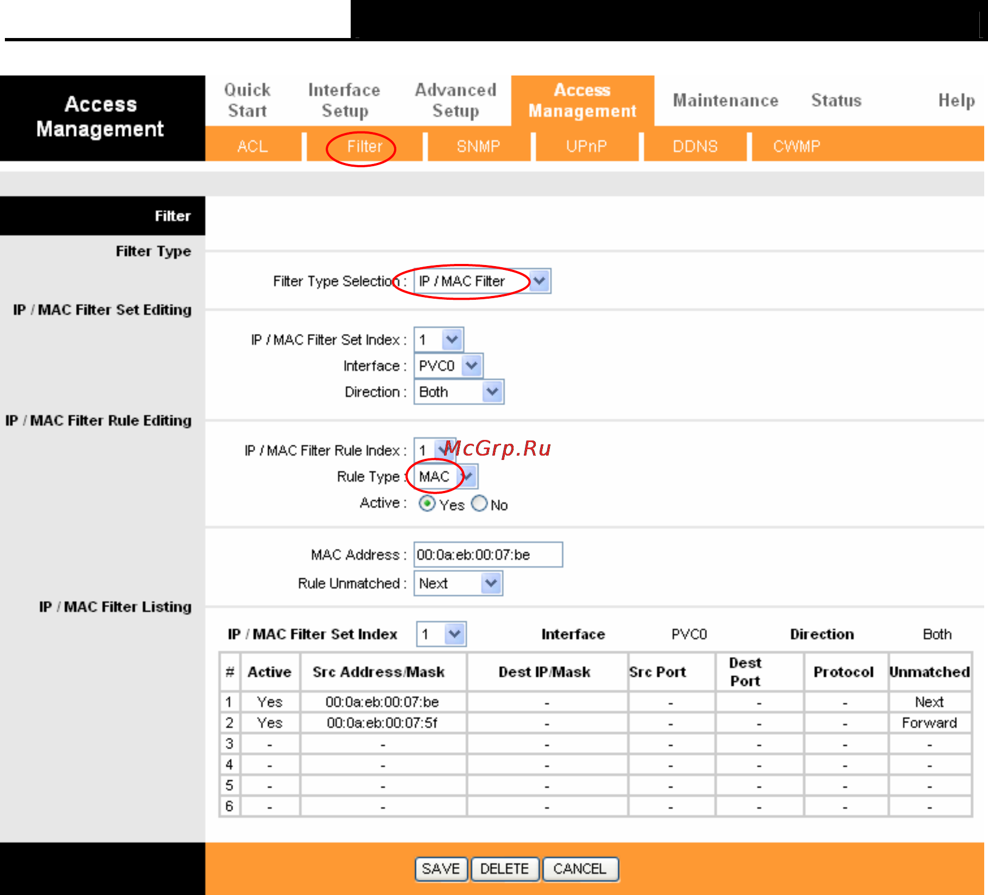Open the Rule Type dropdown
Screen dimensions: 988x895
[x=446, y=477]
